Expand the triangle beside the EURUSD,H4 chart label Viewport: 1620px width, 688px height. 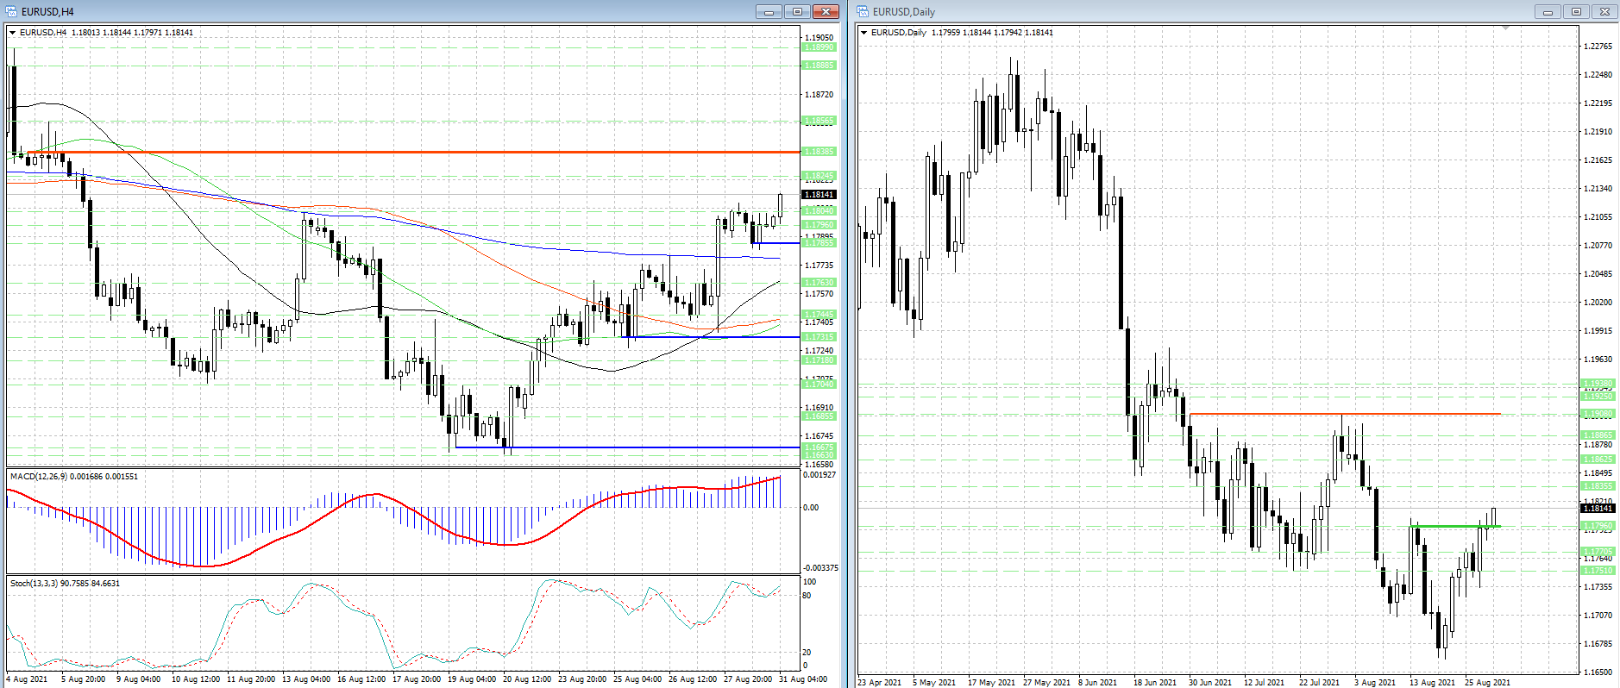[12, 33]
